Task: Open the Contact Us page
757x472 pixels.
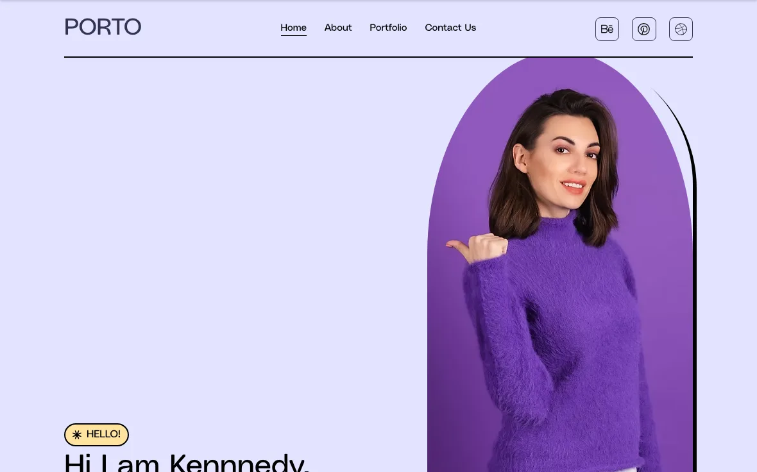Action: [450, 28]
